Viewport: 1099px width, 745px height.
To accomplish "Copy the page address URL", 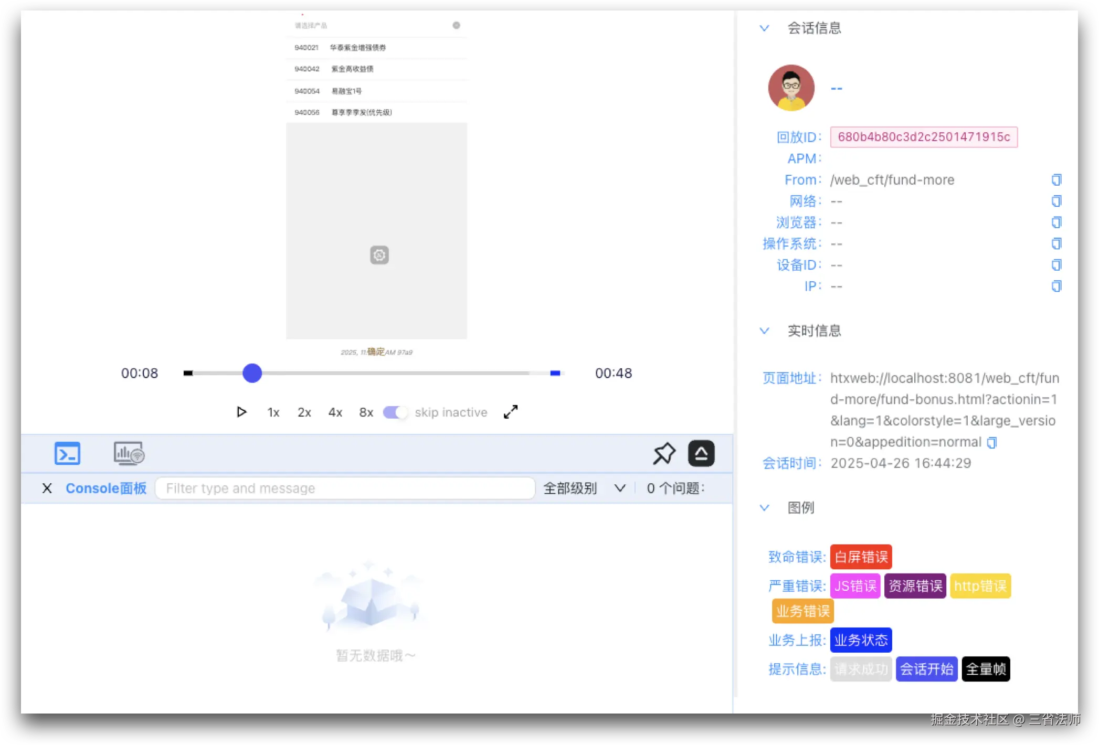I will [x=991, y=443].
